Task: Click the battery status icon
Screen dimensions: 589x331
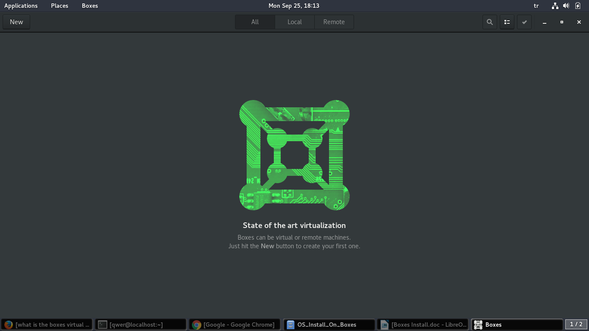Action: click(578, 6)
